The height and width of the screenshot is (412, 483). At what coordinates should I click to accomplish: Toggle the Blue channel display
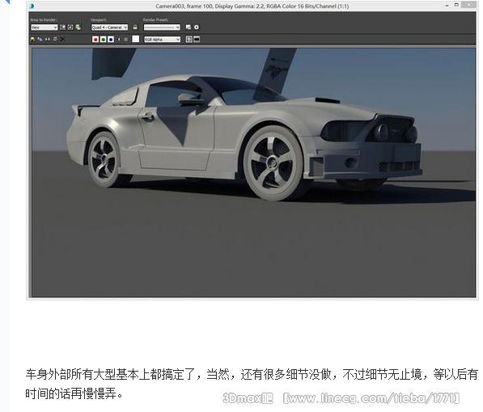[x=111, y=40]
